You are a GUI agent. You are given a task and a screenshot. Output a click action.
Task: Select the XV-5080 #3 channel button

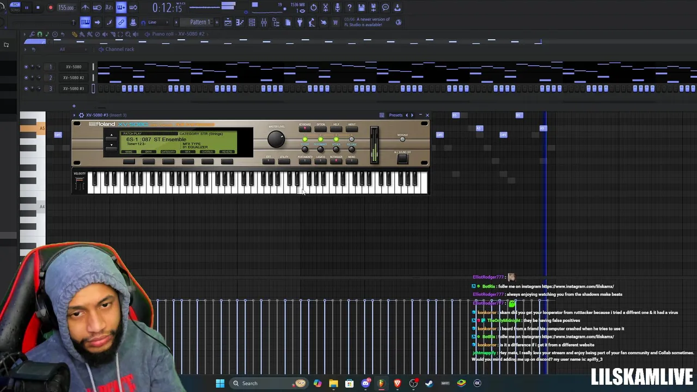74,89
